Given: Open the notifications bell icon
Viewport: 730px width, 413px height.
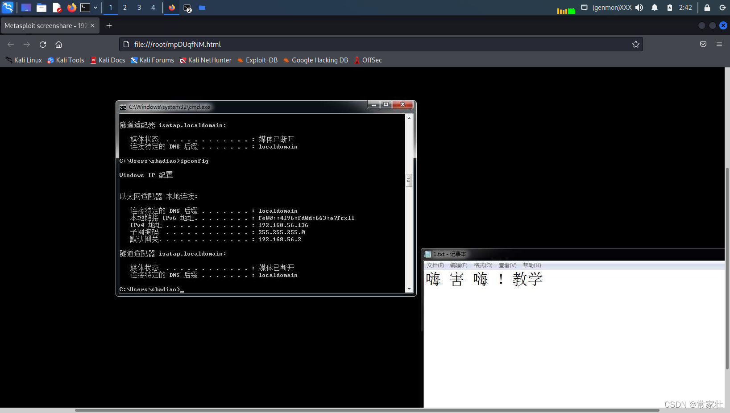Looking at the screenshot, I should tap(655, 8).
